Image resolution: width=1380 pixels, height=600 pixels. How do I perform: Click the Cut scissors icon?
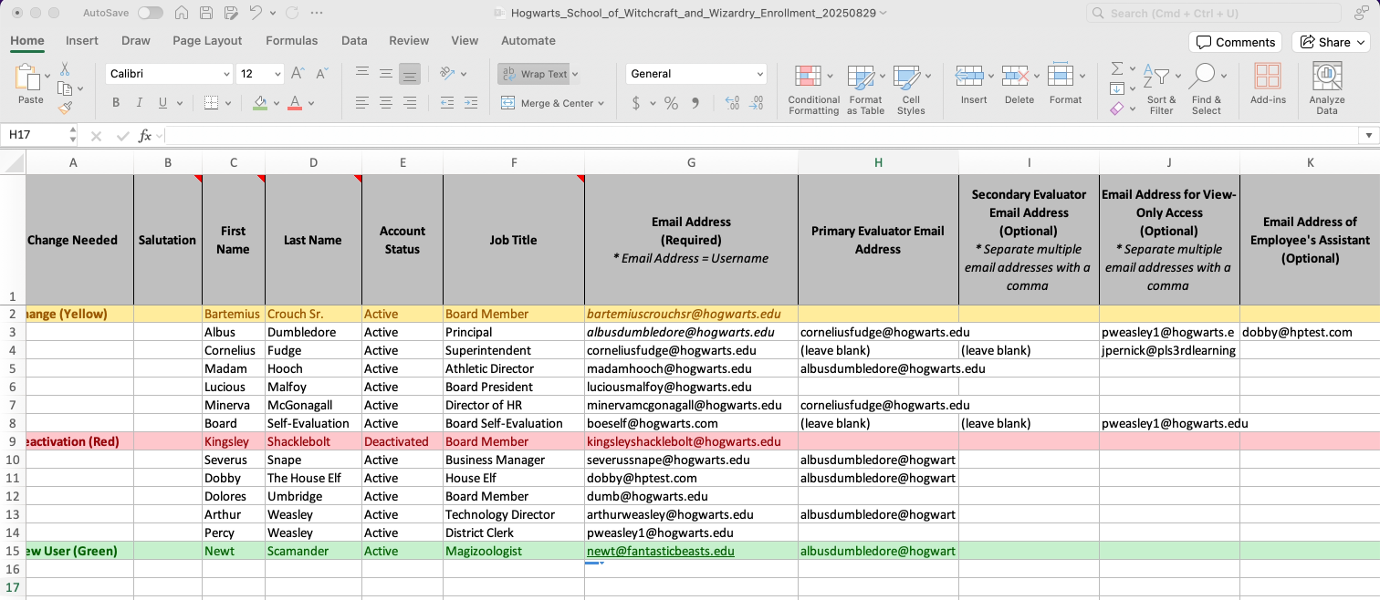pyautogui.click(x=65, y=69)
